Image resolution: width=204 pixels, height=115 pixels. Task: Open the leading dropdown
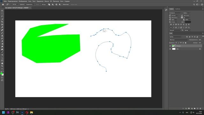(x=187, y=15)
